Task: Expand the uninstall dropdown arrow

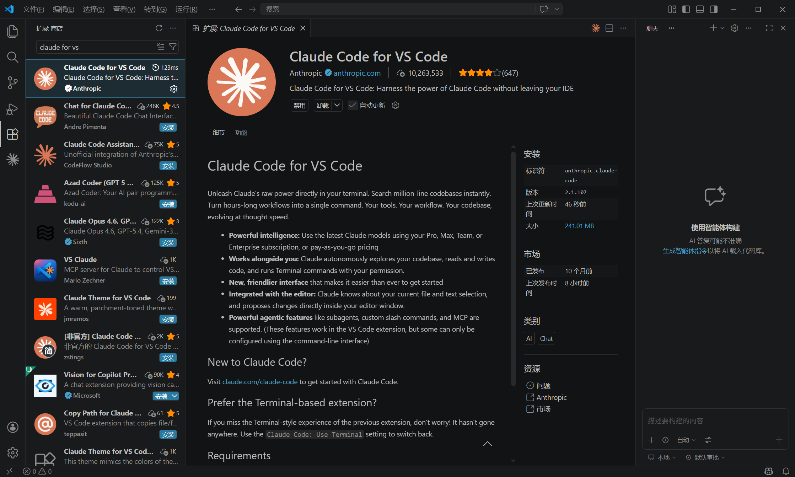Action: click(337, 105)
